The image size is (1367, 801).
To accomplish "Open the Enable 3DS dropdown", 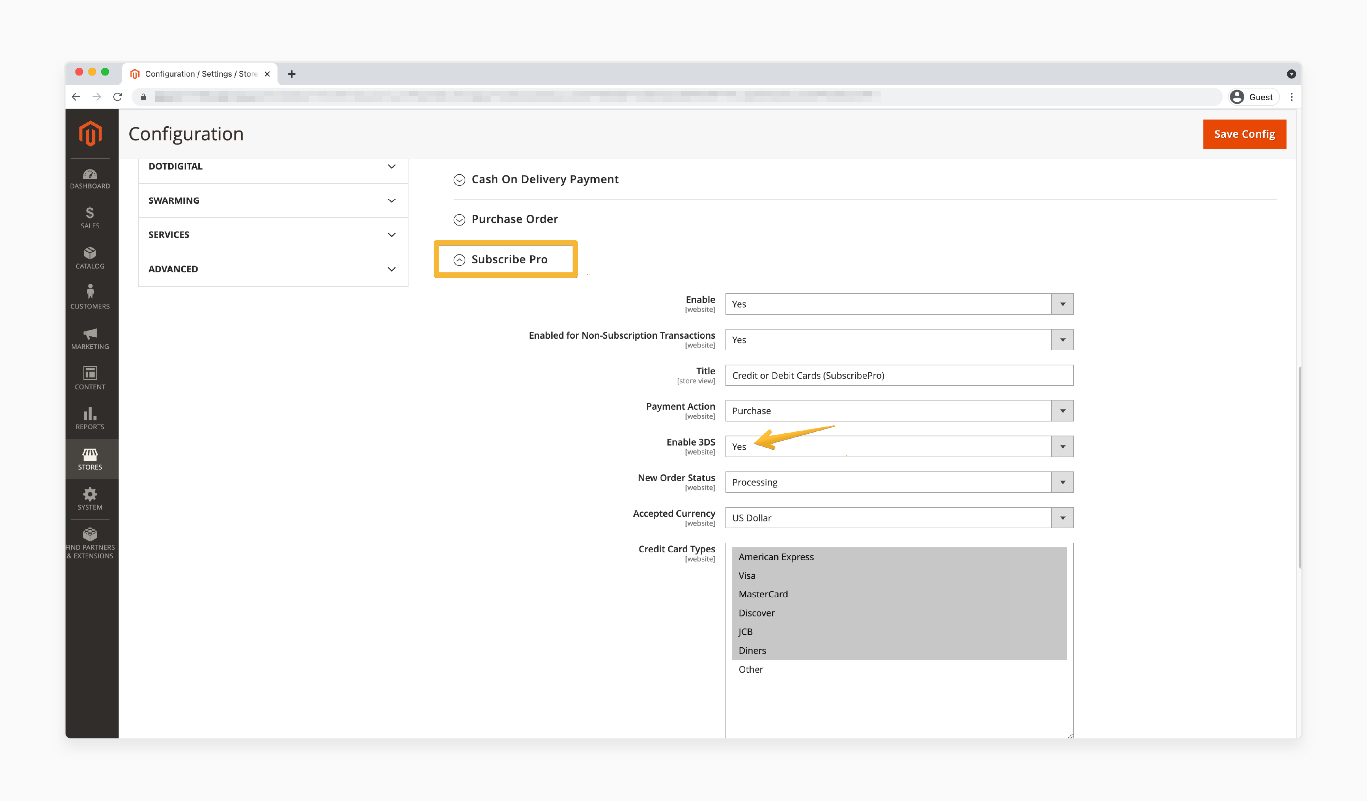I will 899,447.
